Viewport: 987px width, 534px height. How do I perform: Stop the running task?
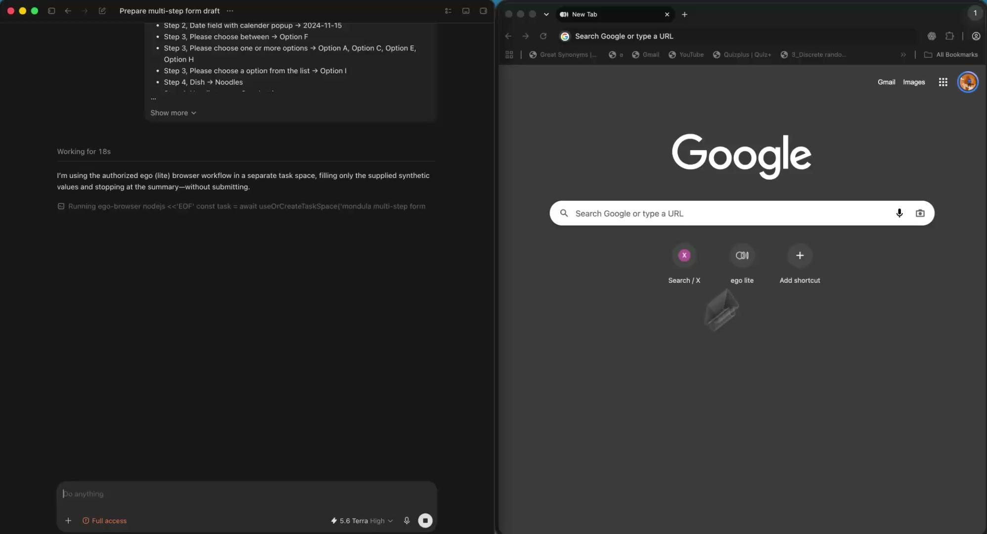(x=425, y=521)
